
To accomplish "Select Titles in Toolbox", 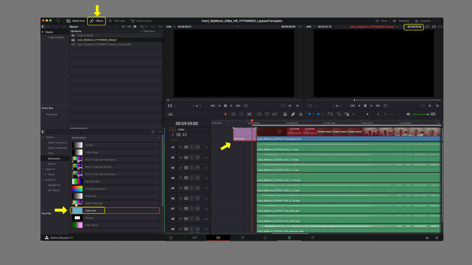I will click(51, 153).
